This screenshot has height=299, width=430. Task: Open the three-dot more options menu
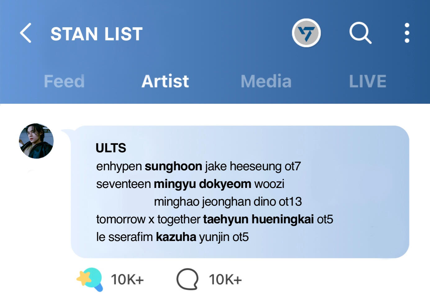pyautogui.click(x=407, y=33)
